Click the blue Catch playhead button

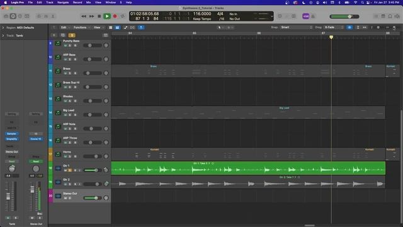(141, 27)
